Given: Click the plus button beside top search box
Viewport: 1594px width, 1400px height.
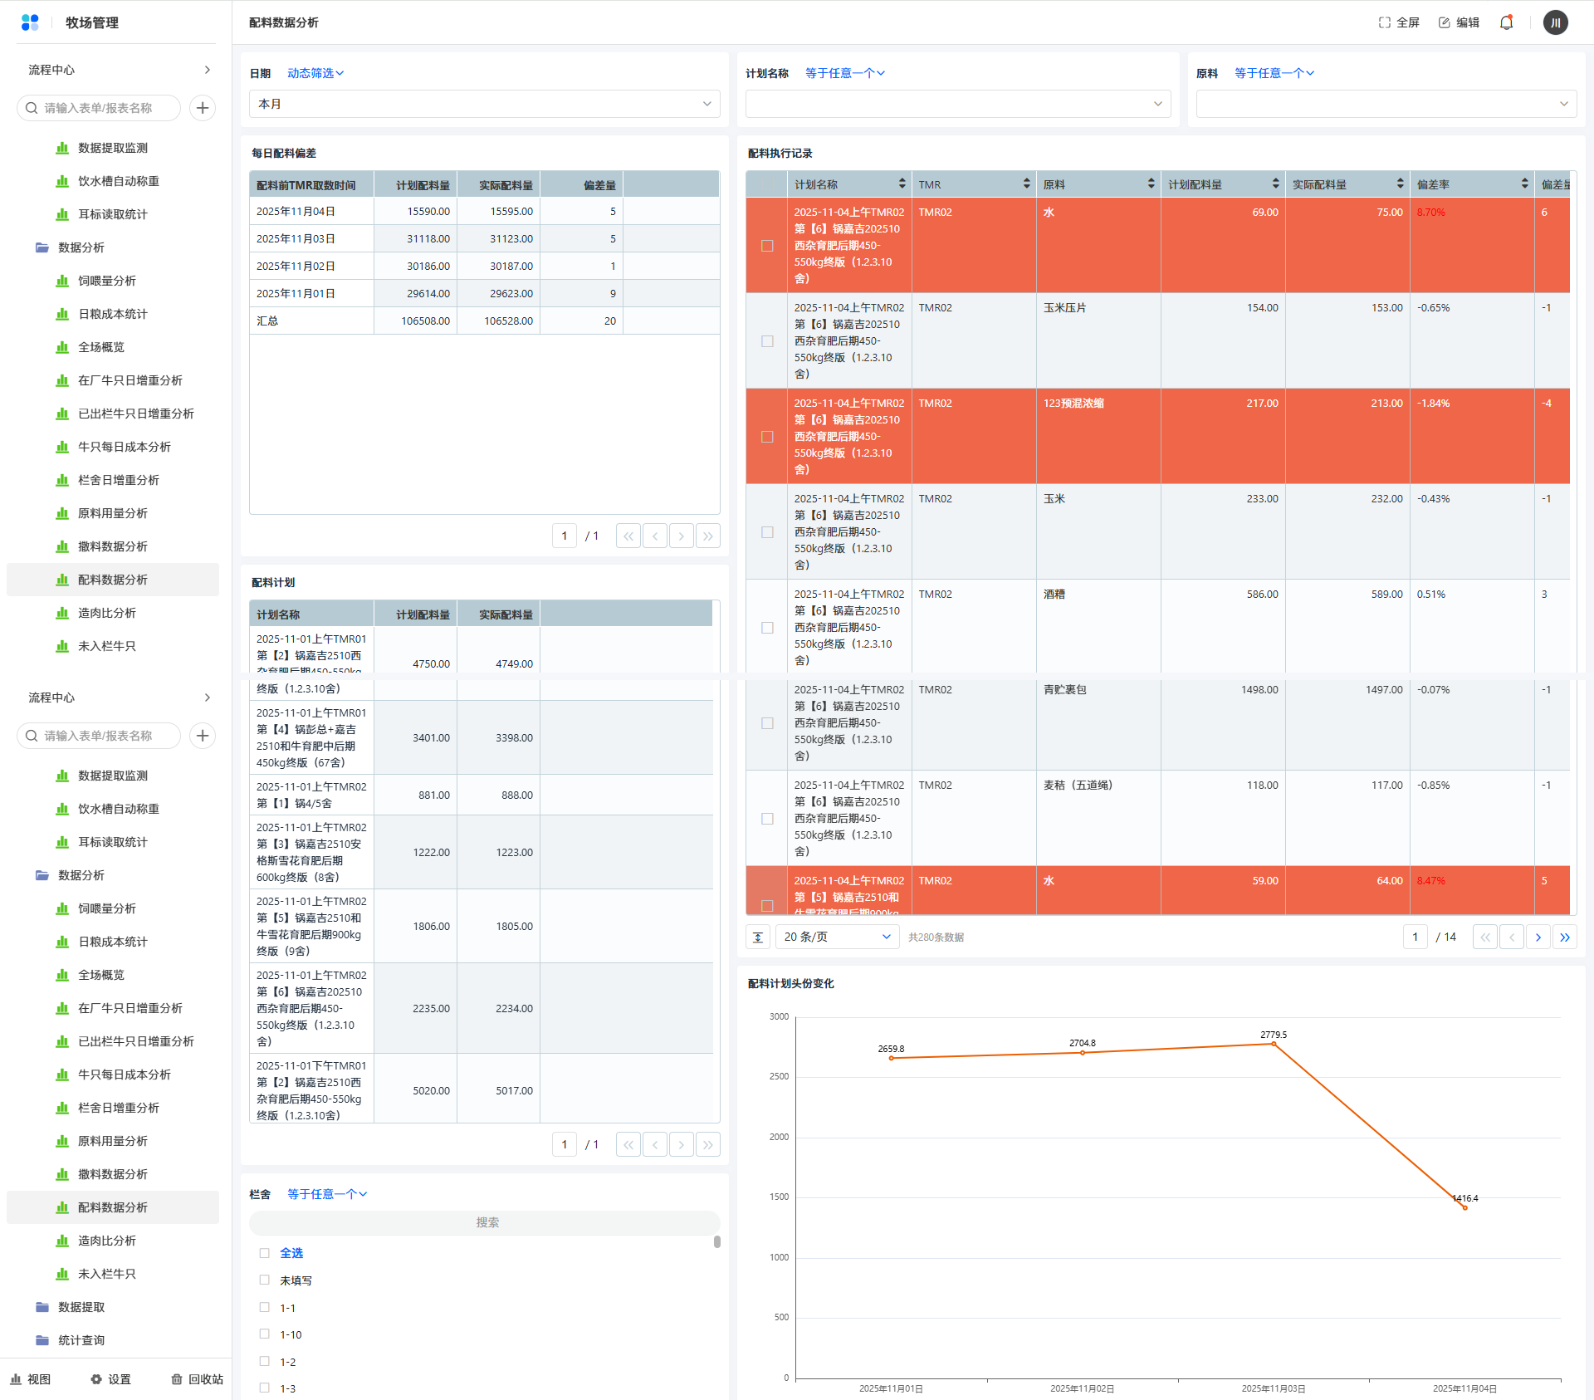Looking at the screenshot, I should [x=203, y=108].
